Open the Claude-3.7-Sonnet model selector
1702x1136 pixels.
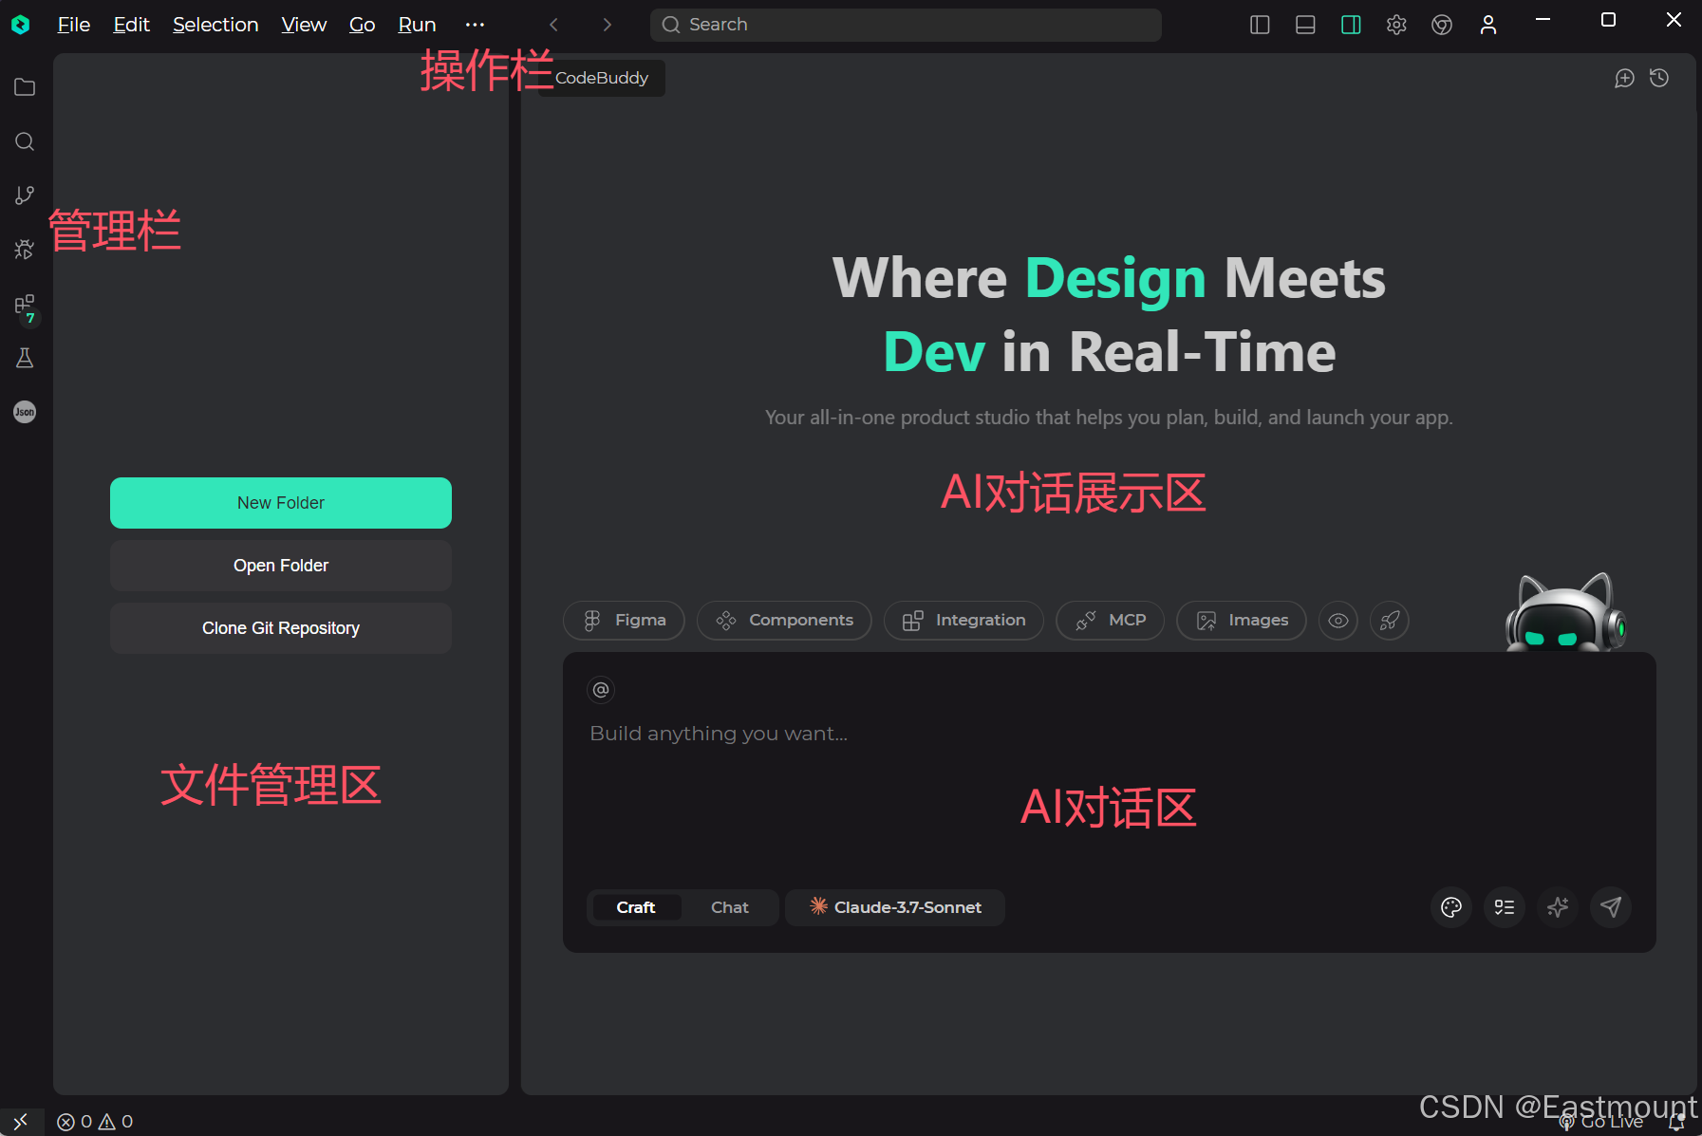point(895,907)
